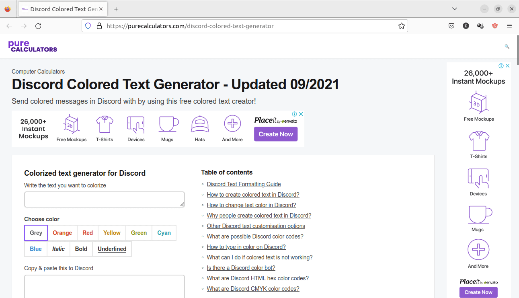
Task: Click Free Mockups 3D cube icon in banner ad
Action: [72, 123]
